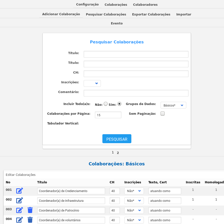This screenshot has width=224, height=224.
Task: Edit CH value in row 003
Action: point(115,211)
